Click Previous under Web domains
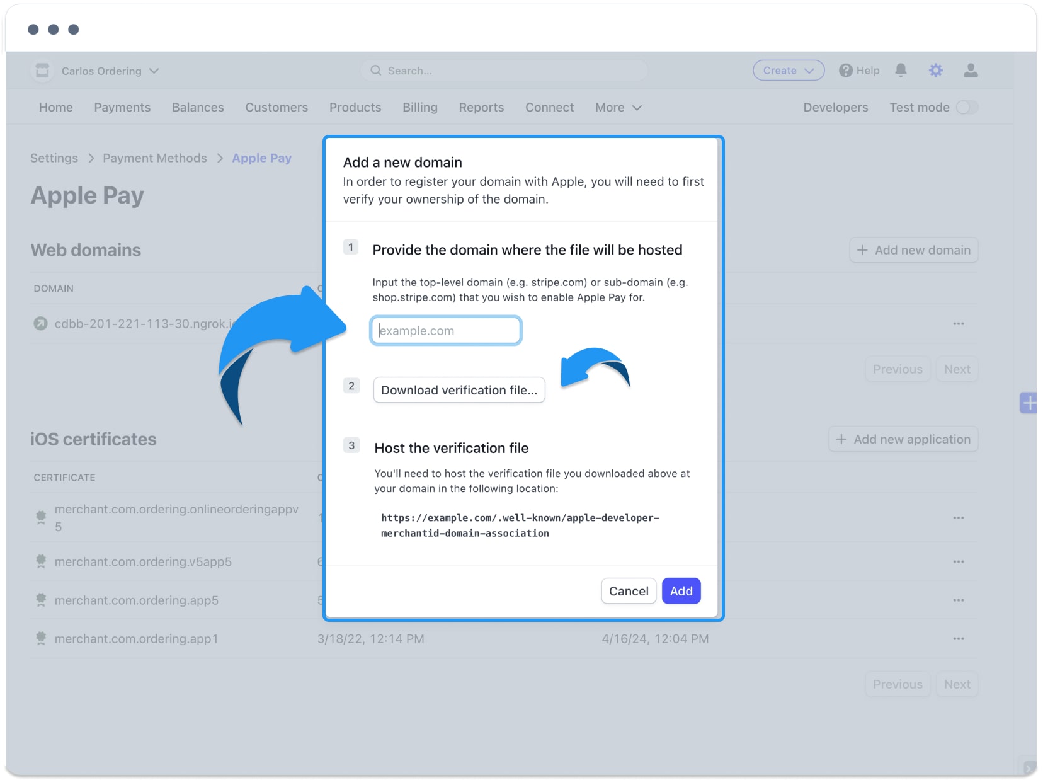This screenshot has width=1043, height=780. [898, 369]
